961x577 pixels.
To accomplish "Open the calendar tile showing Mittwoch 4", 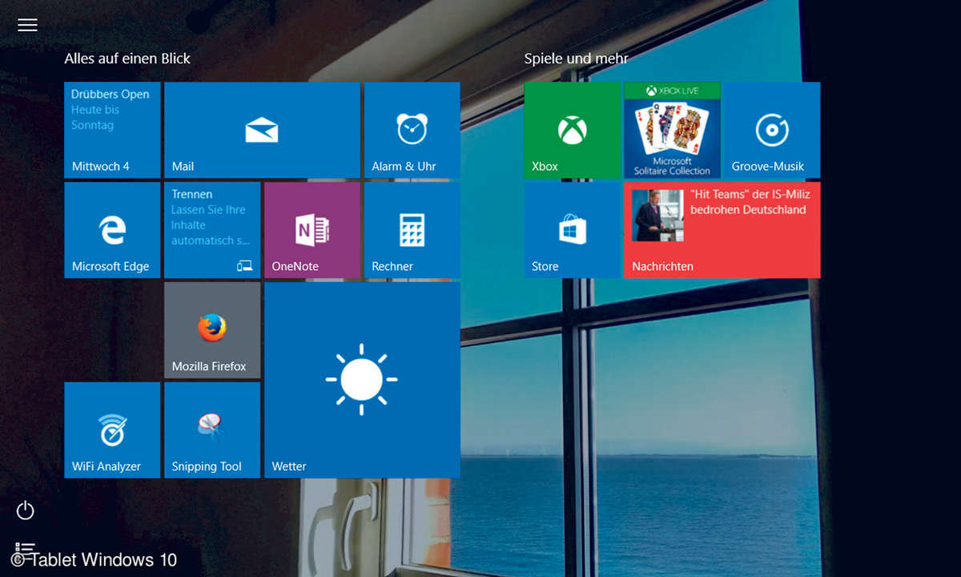I will click(112, 130).
